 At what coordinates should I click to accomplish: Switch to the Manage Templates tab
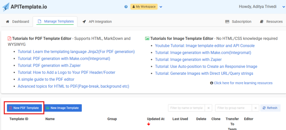pos(55,21)
